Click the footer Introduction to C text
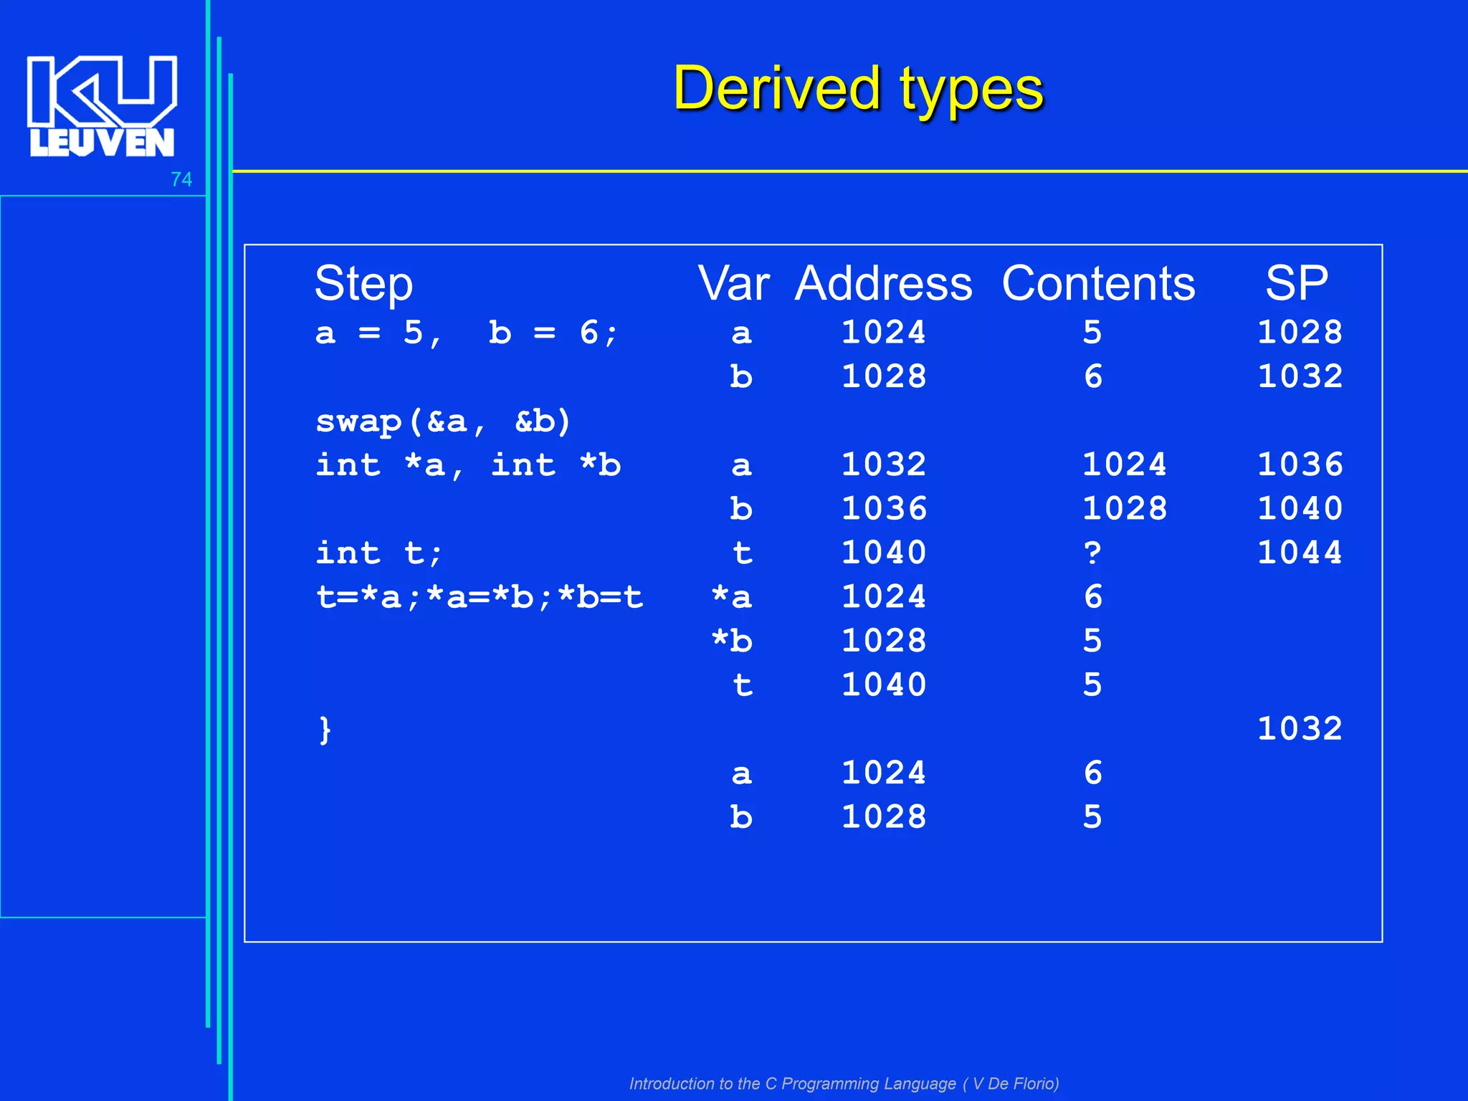The image size is (1468, 1101). (x=844, y=1083)
